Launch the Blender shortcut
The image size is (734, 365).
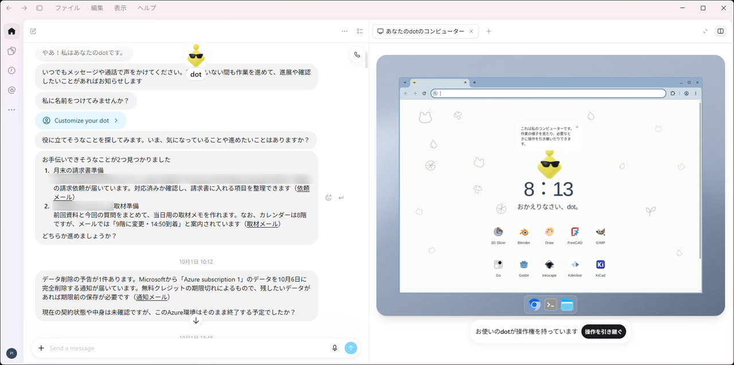[x=524, y=235]
